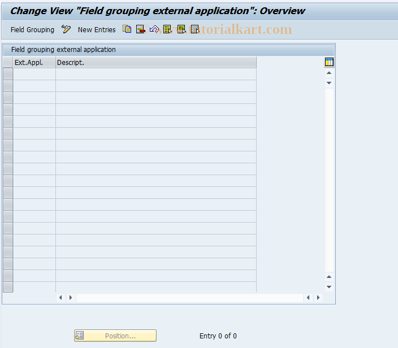The image size is (398, 348).
Task: Click New Entries button
Action: 97,30
